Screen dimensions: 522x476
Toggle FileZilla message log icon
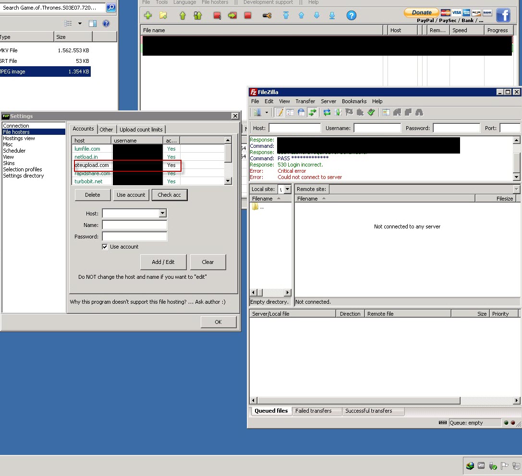(x=279, y=112)
